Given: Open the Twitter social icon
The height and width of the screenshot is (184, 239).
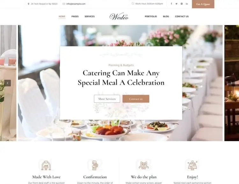Looking at the screenshot, I should point(176,3).
